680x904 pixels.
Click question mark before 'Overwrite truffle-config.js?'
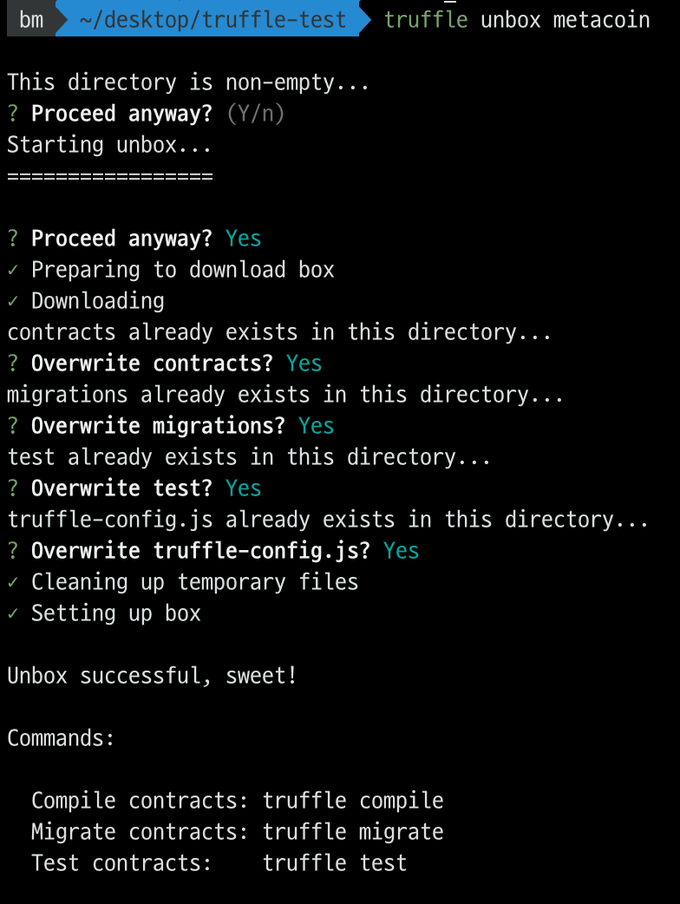pyautogui.click(x=13, y=551)
